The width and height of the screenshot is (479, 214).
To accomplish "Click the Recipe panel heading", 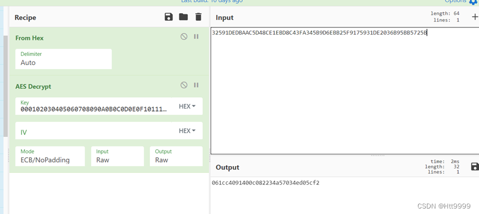I will 25,18.
